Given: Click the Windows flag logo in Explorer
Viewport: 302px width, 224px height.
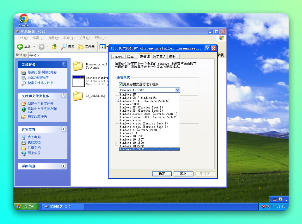Looking at the screenshot, I should pyautogui.click(x=221, y=38).
